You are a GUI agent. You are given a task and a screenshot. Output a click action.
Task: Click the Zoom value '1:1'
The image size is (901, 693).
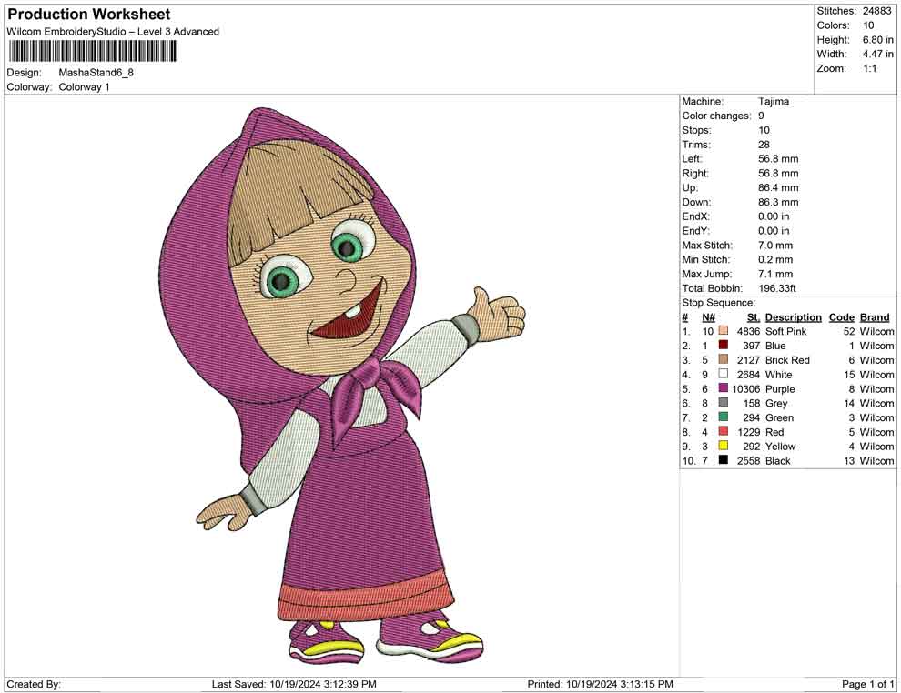click(870, 68)
